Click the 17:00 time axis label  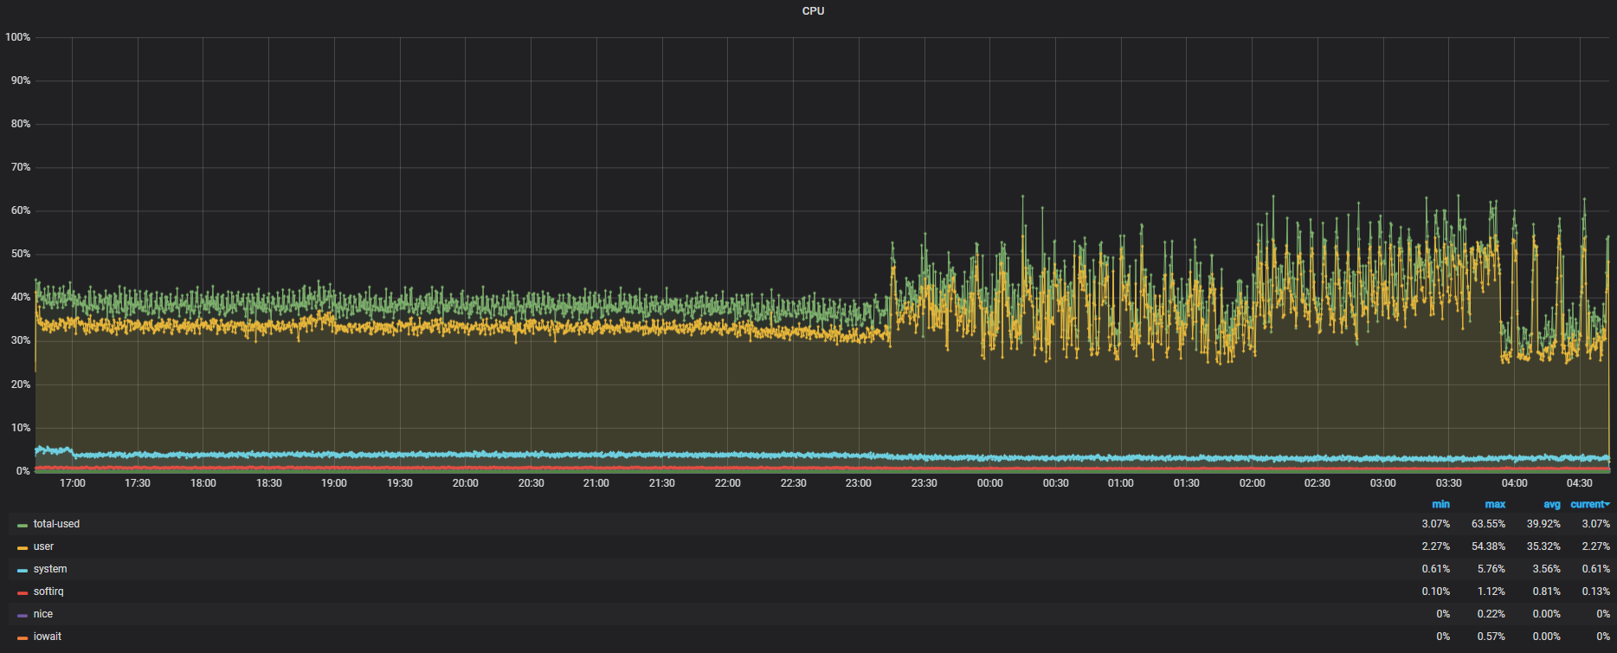coord(73,483)
